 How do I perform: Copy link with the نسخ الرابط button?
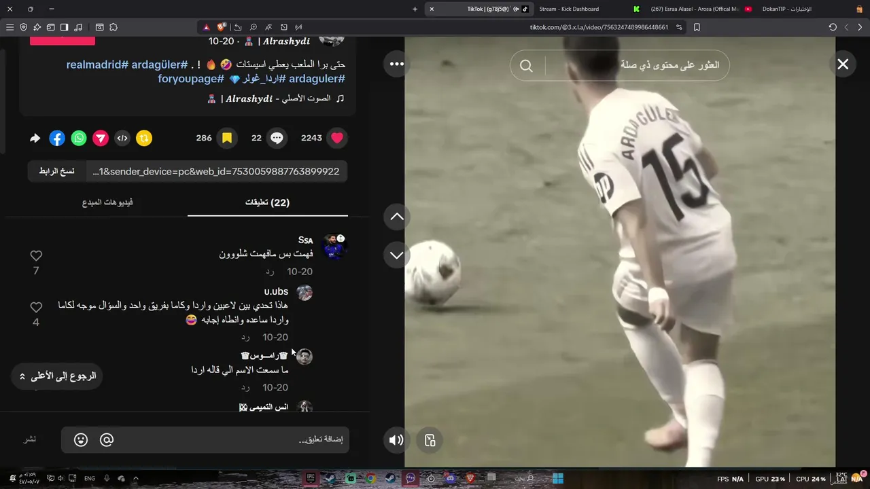click(x=56, y=171)
